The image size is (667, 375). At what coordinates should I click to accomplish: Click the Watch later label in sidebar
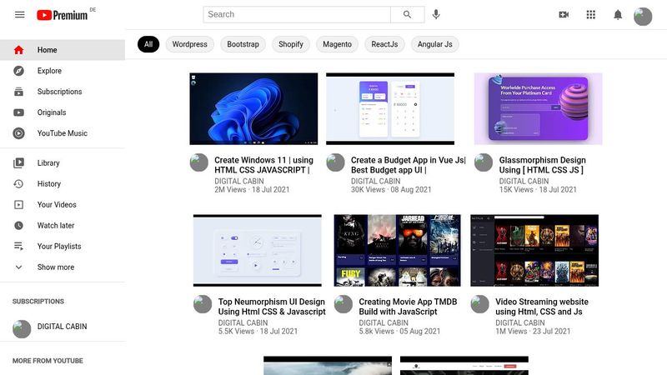[x=56, y=225]
